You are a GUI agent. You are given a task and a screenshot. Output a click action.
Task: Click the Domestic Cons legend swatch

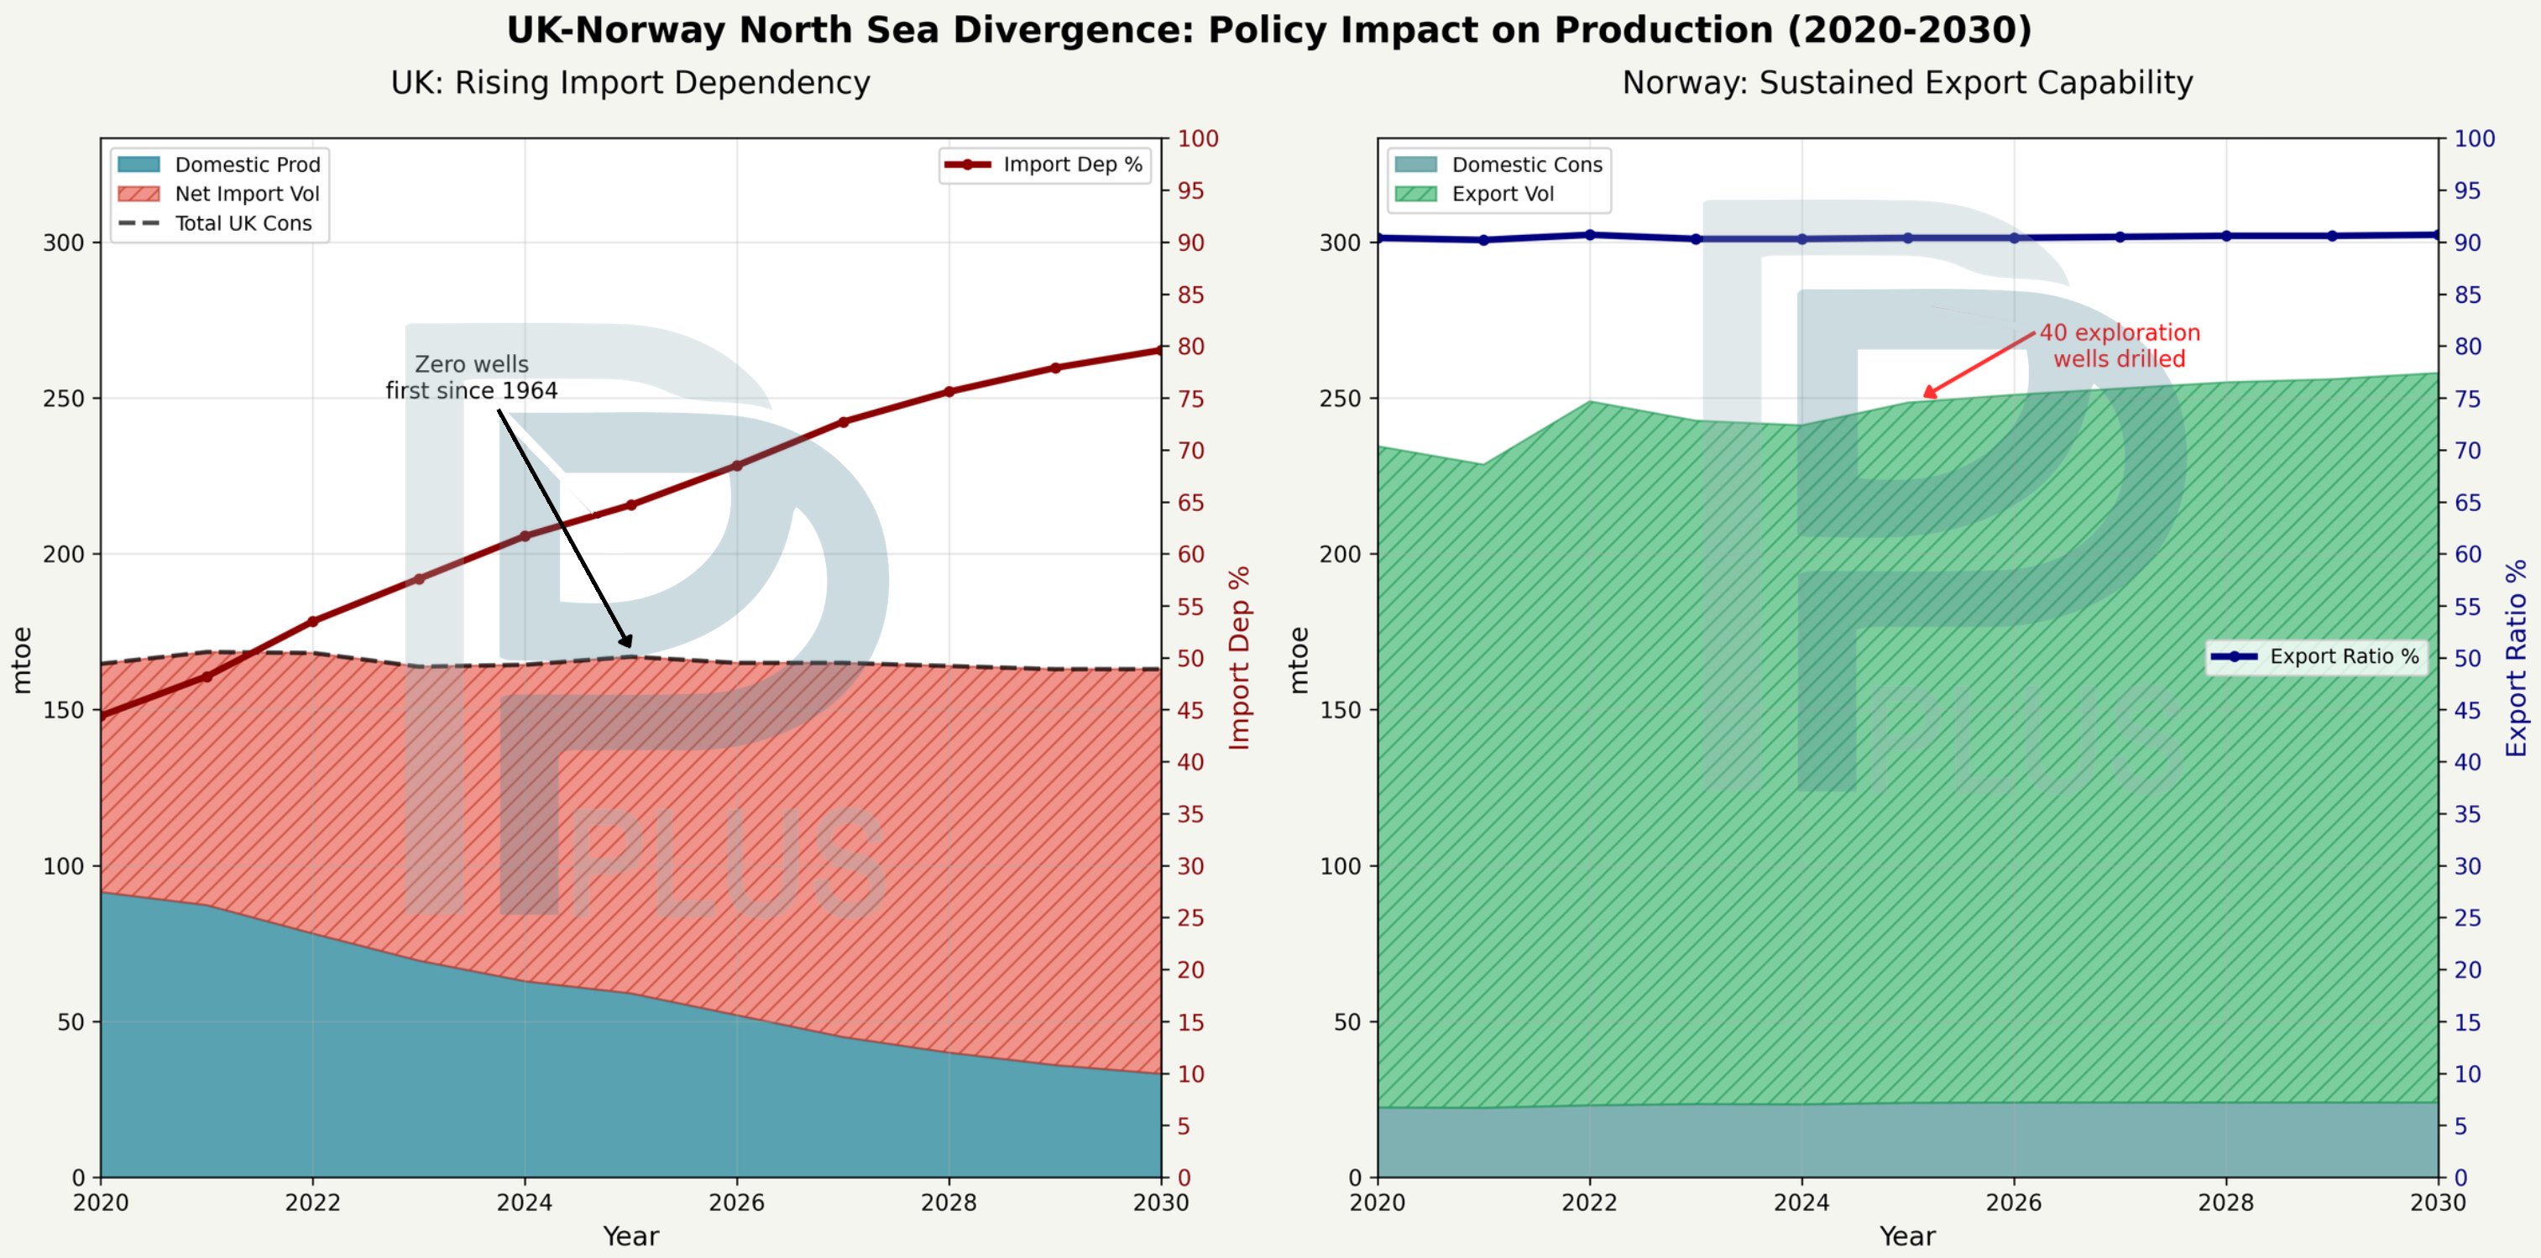click(1415, 164)
